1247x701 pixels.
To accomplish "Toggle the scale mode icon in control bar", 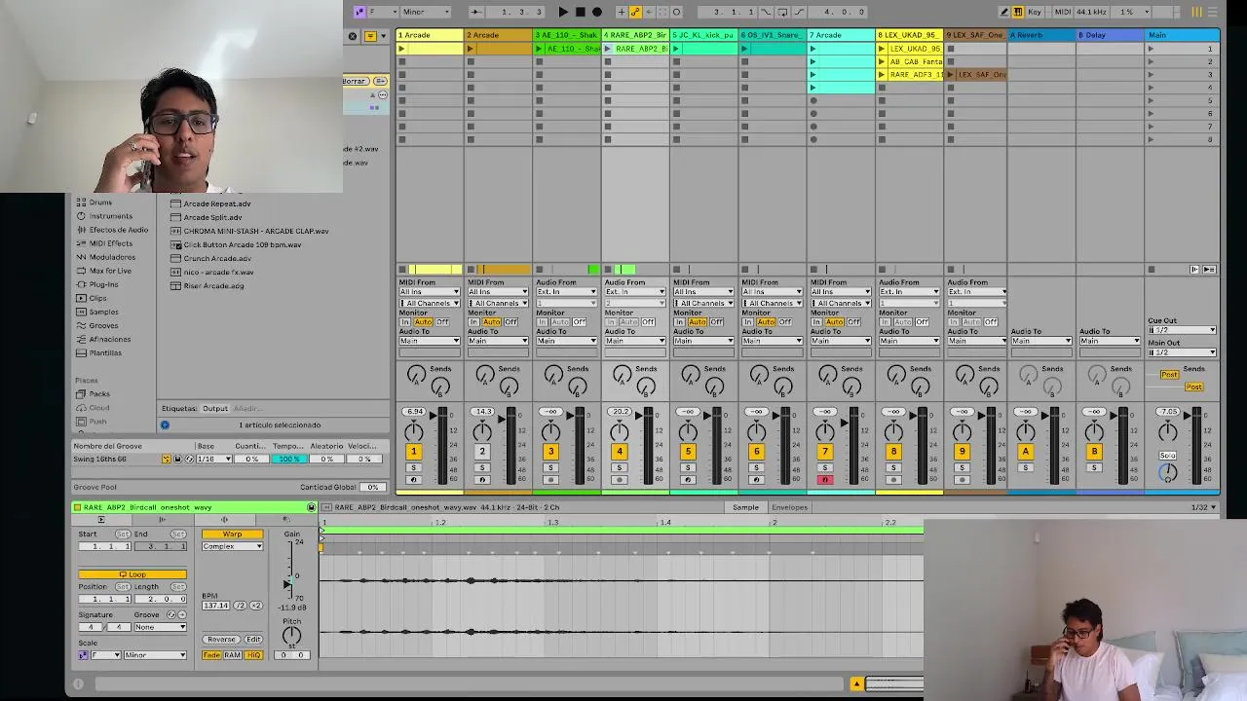I will (x=359, y=12).
